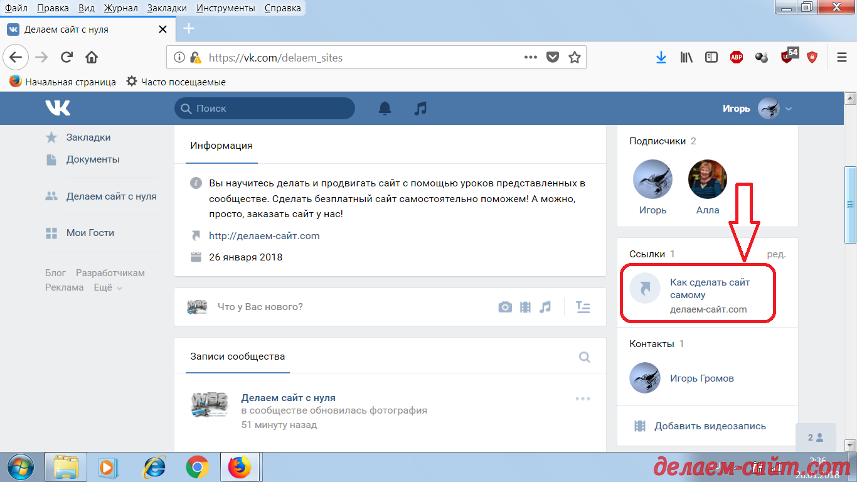This screenshot has width=857, height=482.
Task: Open the Блог footer link
Action: click(55, 273)
